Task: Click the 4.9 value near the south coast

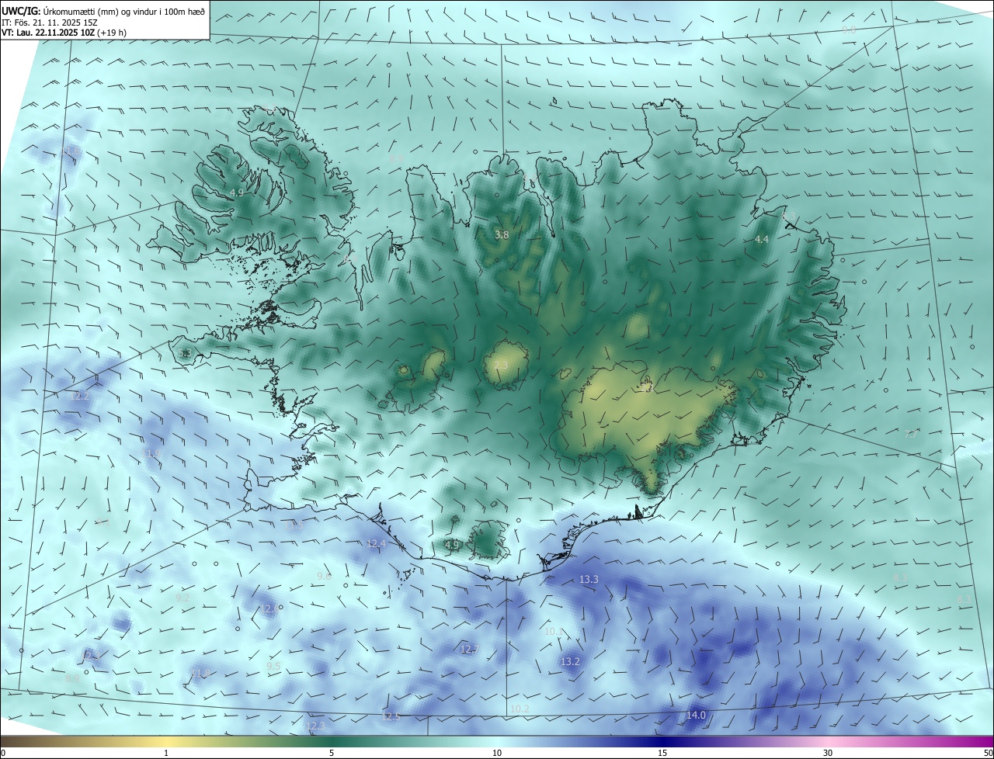Action: point(452,545)
